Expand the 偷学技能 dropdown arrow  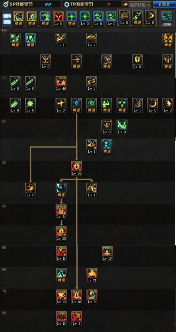click(x=149, y=5)
